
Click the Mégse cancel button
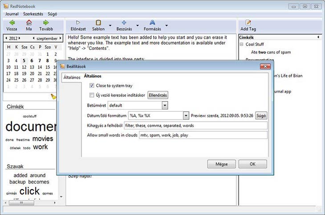[x=221, y=164]
